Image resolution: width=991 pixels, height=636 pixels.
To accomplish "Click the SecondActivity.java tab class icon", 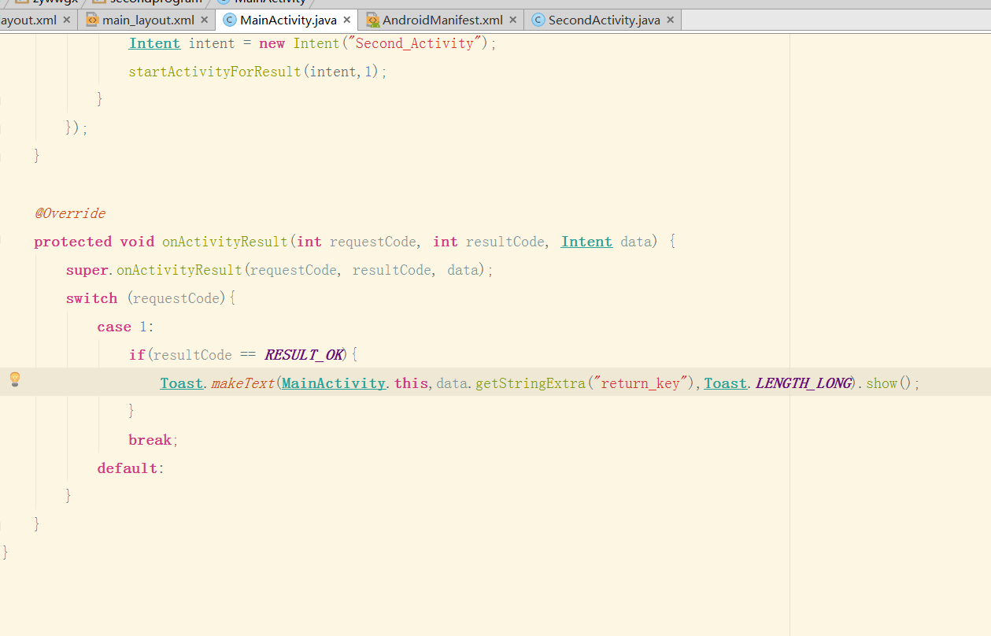I will click(538, 20).
